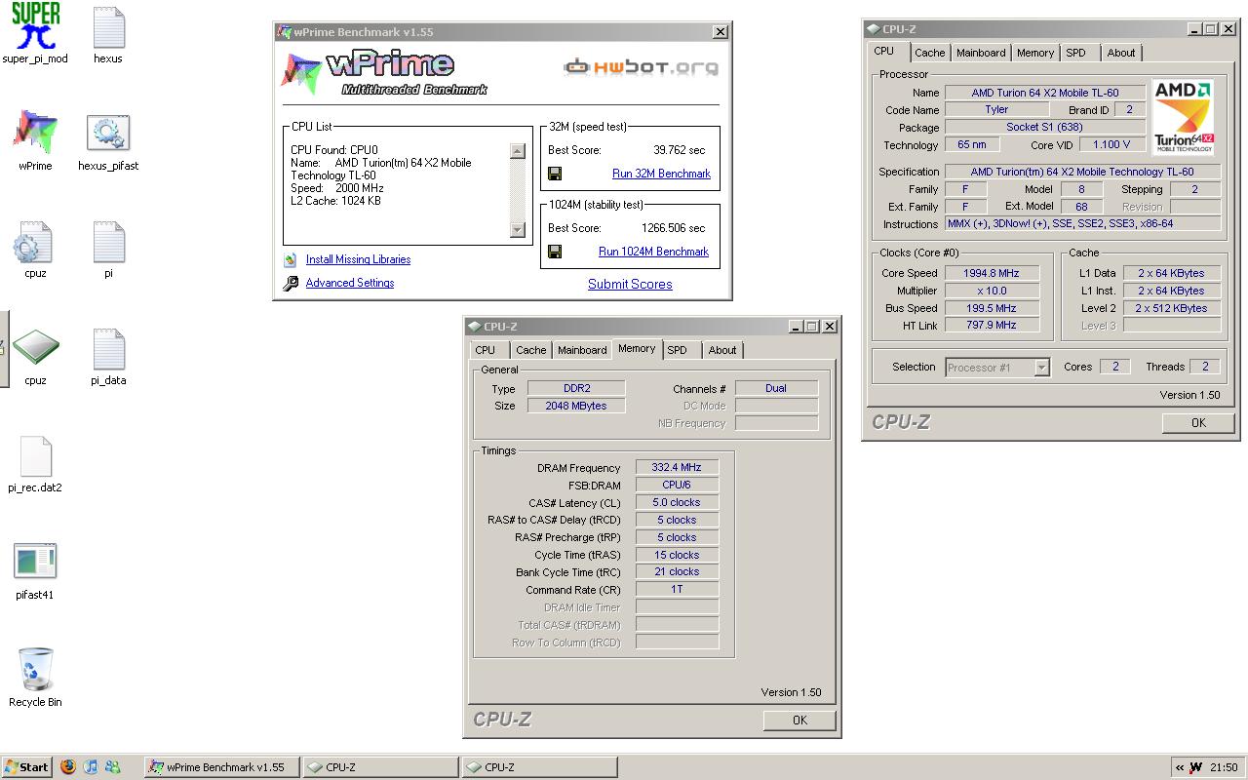Switch to Caches tab in right CPU-Z
This screenshot has height=780, width=1248.
tap(930, 53)
